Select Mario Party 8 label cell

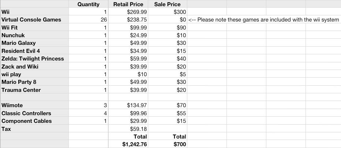pos(34,82)
